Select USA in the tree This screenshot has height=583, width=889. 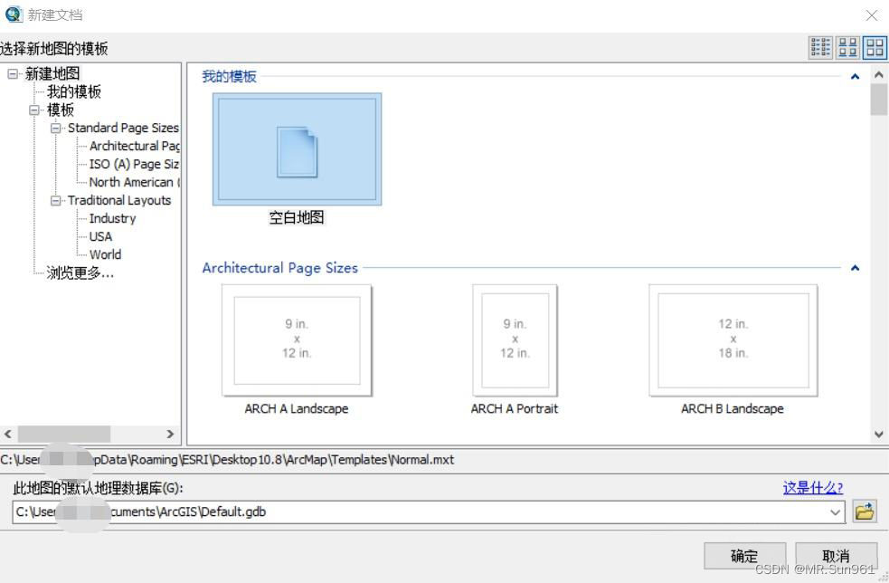(100, 236)
